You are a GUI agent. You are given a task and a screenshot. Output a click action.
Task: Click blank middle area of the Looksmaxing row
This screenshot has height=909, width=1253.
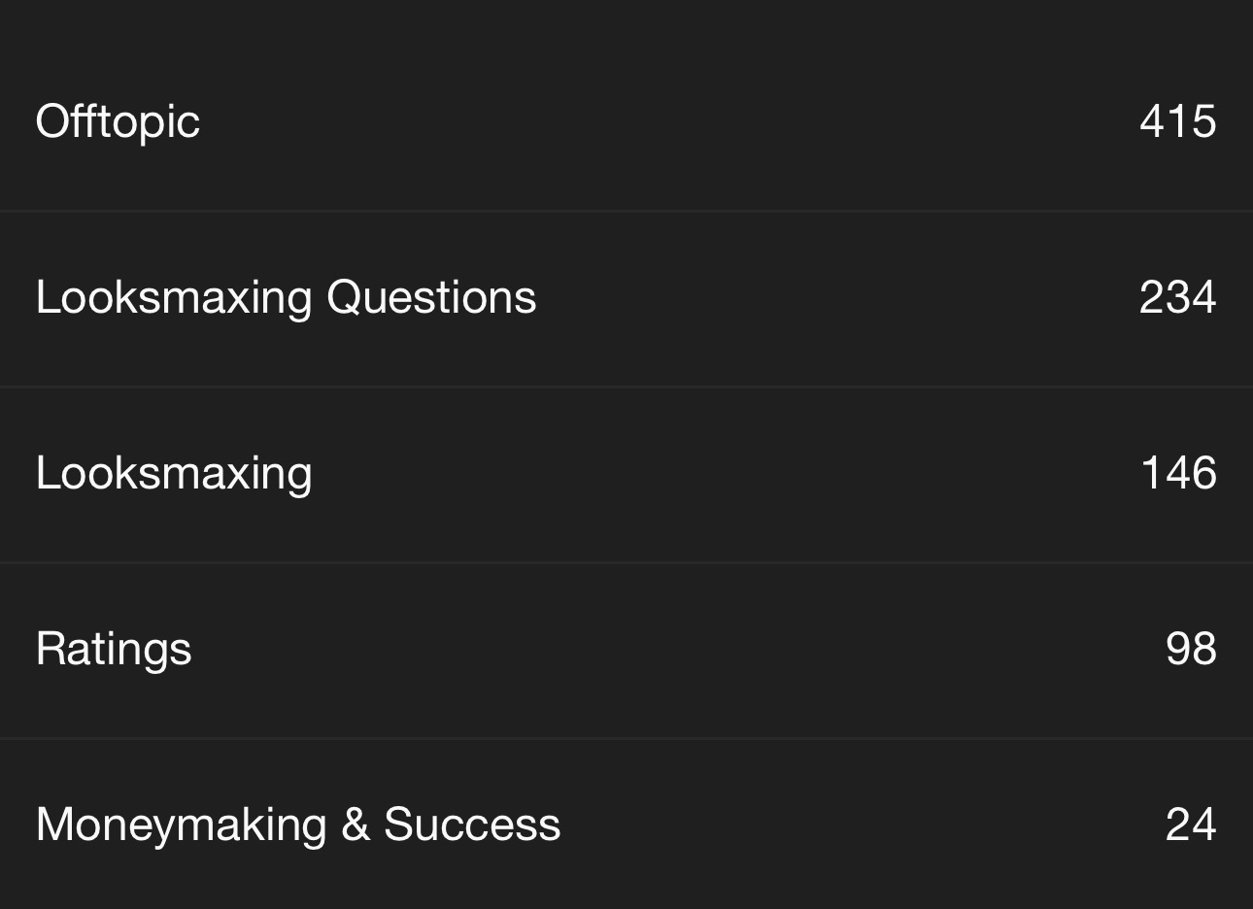(x=719, y=473)
